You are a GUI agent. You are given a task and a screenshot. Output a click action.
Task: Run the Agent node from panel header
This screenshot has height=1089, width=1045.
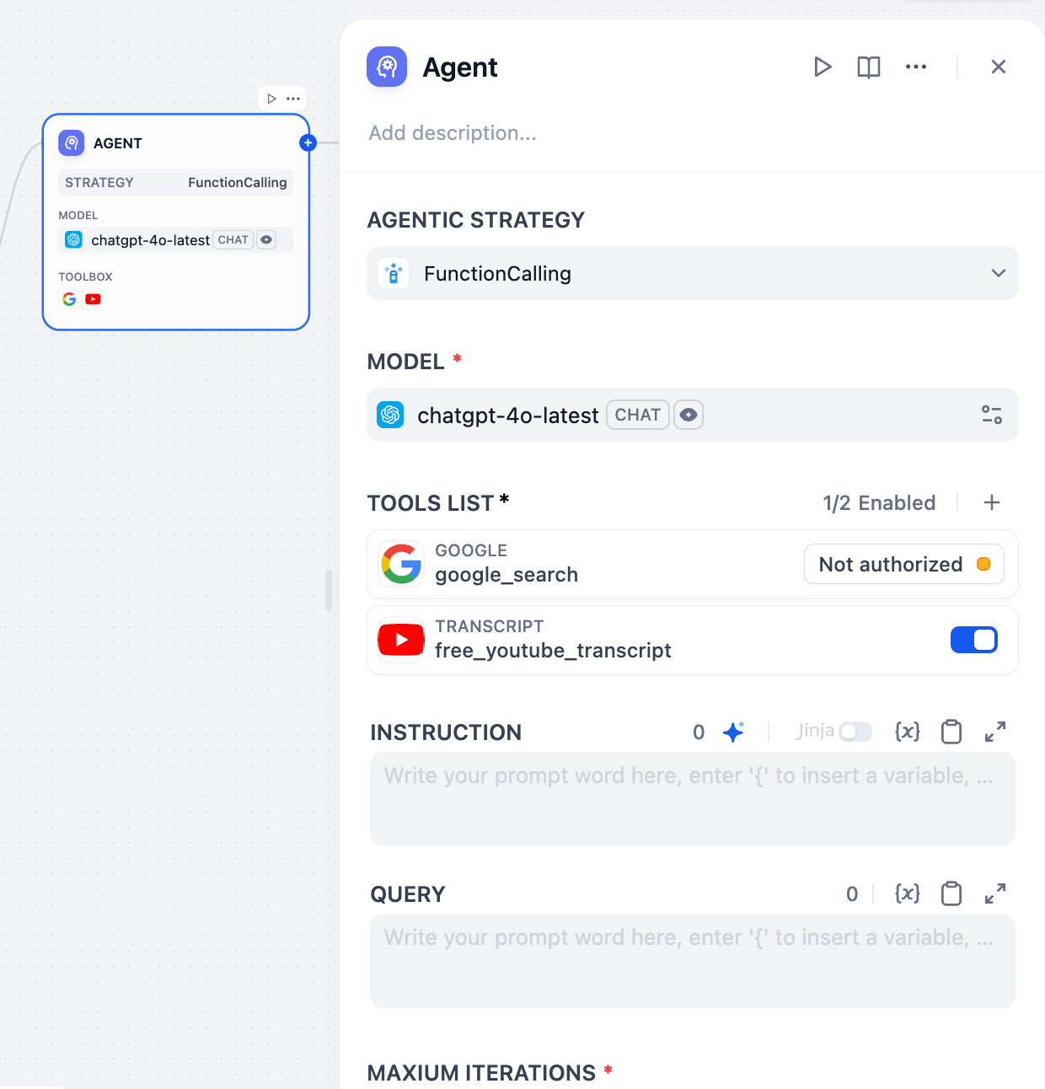823,67
